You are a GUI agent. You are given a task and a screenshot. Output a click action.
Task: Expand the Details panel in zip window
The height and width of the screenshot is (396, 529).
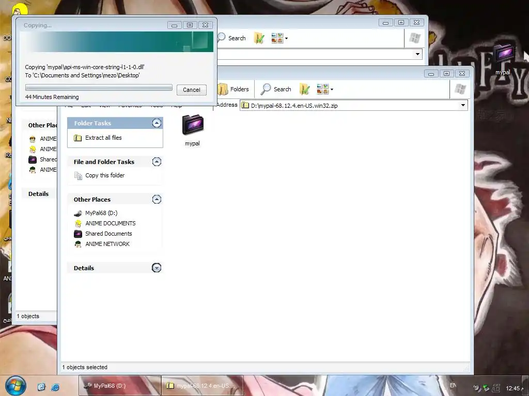point(157,268)
